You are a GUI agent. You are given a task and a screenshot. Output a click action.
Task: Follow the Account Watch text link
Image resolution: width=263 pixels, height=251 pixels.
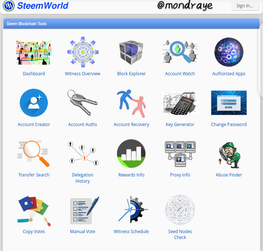pos(180,74)
